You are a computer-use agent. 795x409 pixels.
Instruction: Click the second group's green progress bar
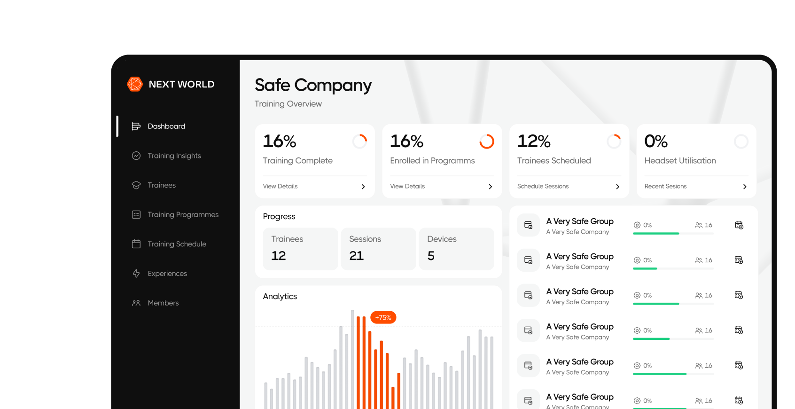pyautogui.click(x=645, y=268)
